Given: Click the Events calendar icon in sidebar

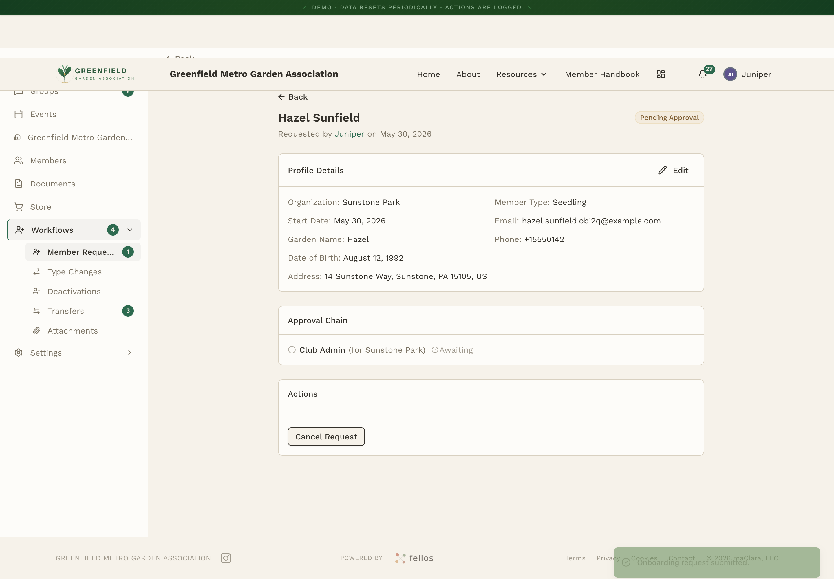Looking at the screenshot, I should point(19,114).
